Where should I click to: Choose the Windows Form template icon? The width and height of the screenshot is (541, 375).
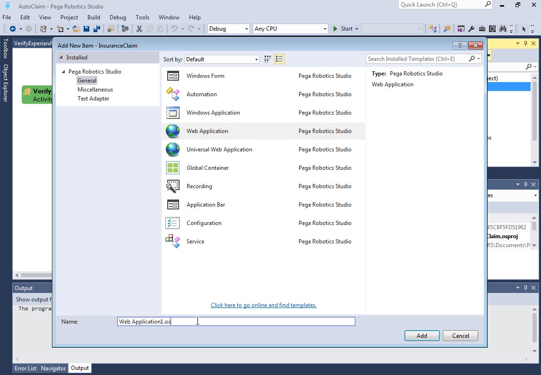(x=173, y=76)
